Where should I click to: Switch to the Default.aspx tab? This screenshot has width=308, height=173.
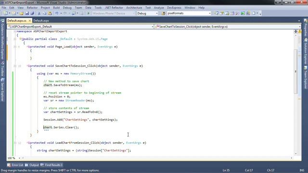[x=41, y=21]
